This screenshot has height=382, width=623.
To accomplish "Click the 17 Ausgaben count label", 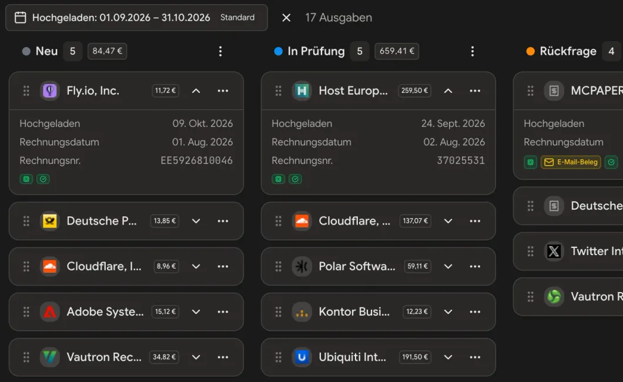I will coord(339,18).
